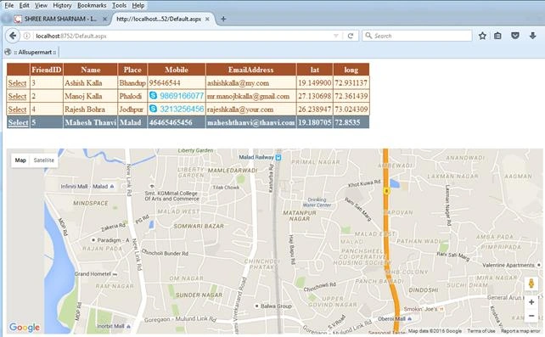545x337 pixels.
Task: Open the bookmarks list clipboard icon
Action: pyautogui.click(x=497, y=36)
